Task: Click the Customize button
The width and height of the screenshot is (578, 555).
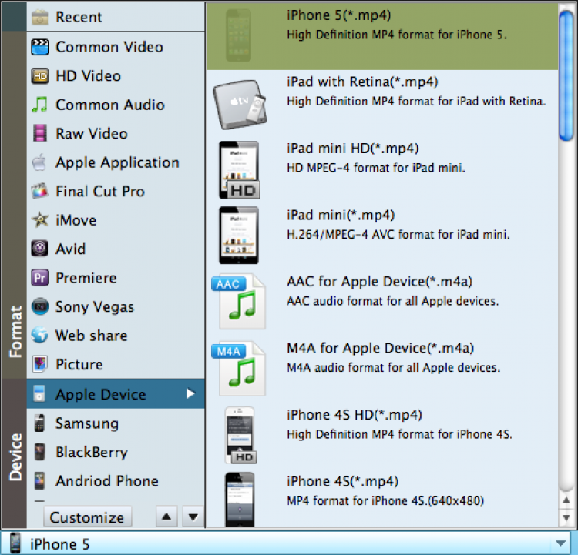Action: click(x=87, y=517)
